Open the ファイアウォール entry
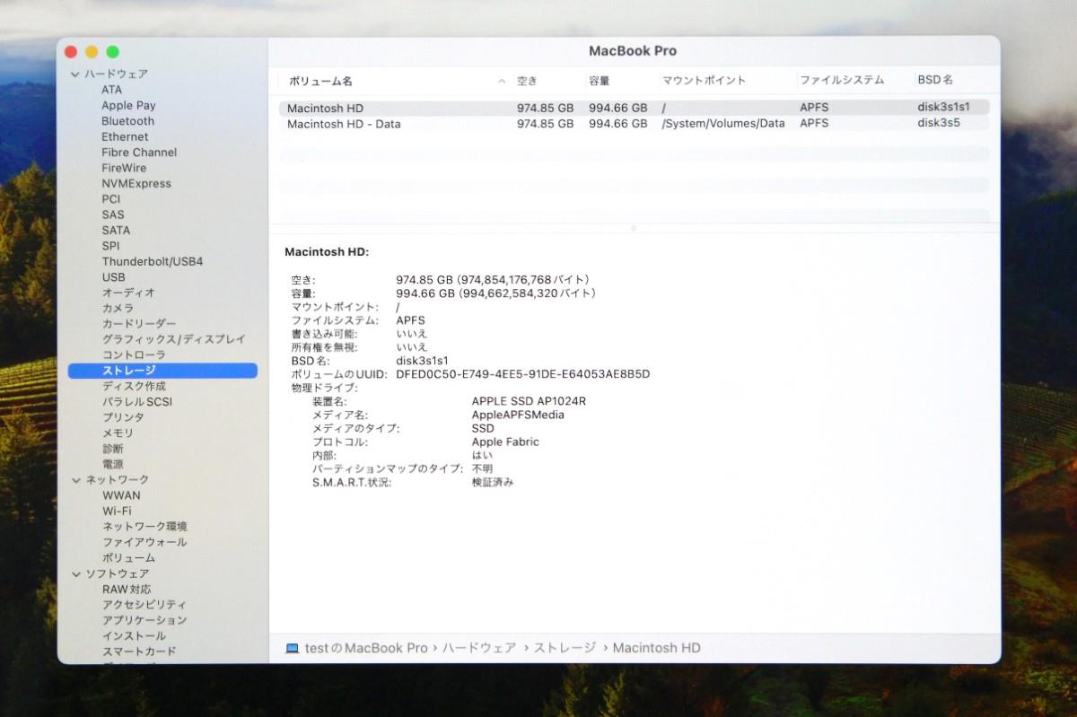This screenshot has width=1077, height=717. 144,542
